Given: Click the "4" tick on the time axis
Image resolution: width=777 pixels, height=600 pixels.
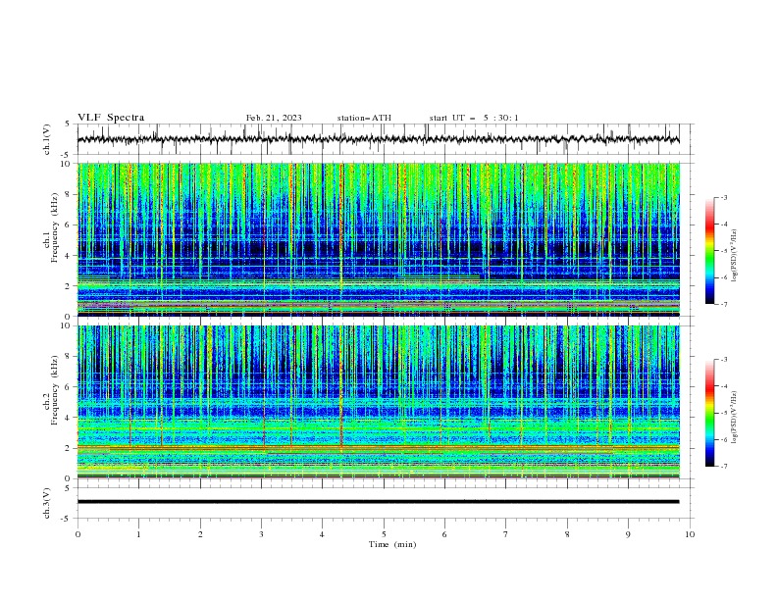Looking at the screenshot, I should [x=322, y=534].
